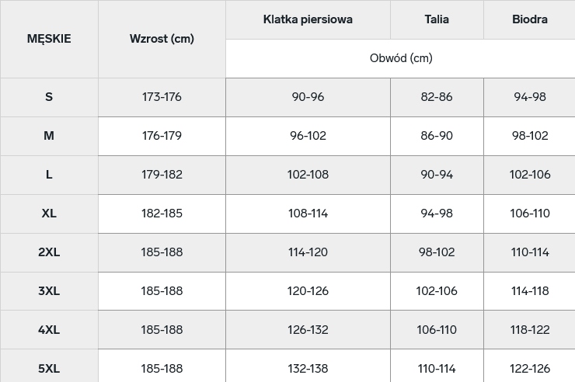Click chest value 126-132 cell
This screenshot has width=575, height=382.
(x=308, y=330)
